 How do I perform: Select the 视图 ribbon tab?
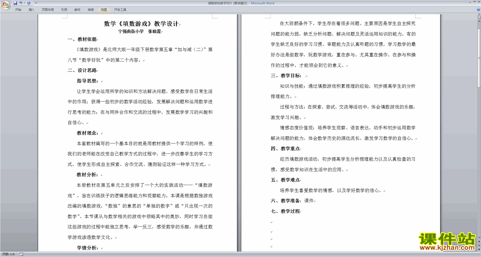104,10
